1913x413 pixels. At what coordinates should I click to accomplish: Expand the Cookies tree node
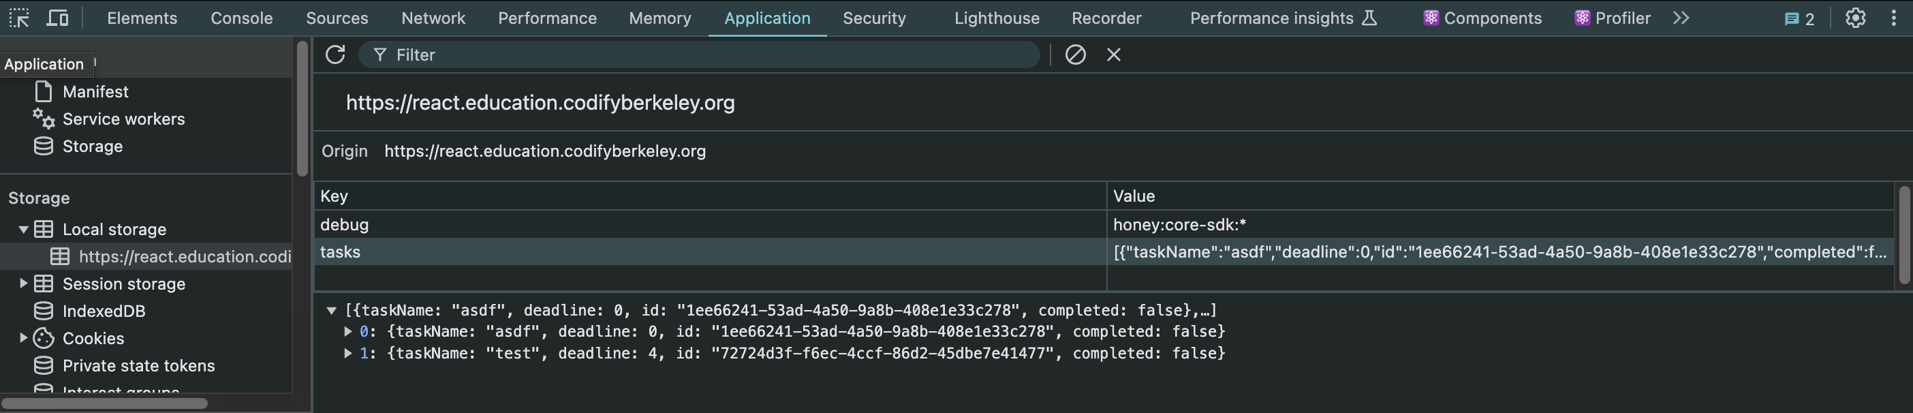coord(23,338)
